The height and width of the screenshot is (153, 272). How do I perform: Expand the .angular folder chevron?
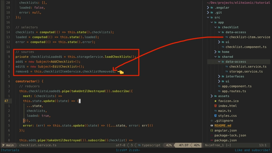point(208,8)
